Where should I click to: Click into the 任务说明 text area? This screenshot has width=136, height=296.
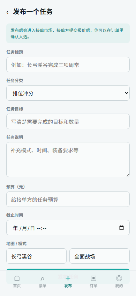(68, 160)
